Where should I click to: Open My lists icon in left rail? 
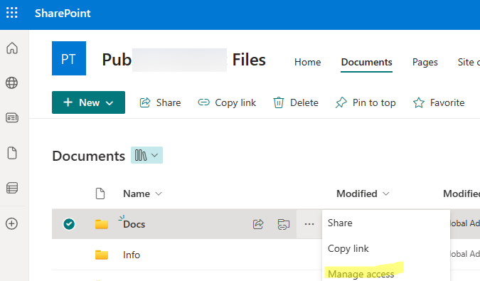coord(12,188)
